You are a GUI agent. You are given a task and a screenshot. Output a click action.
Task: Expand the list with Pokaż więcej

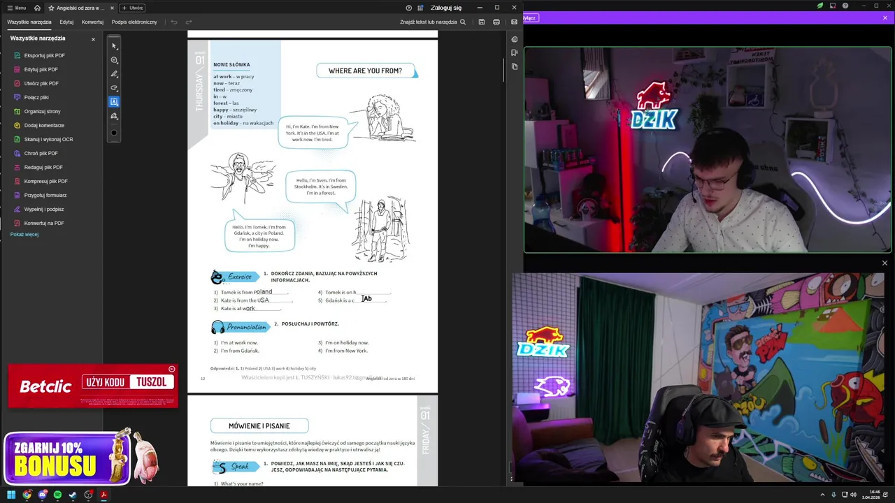(x=24, y=235)
